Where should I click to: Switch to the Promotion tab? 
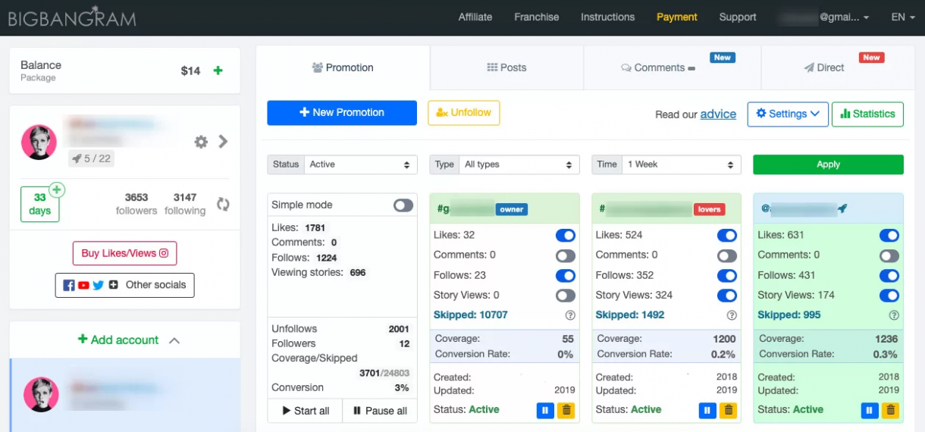click(343, 67)
